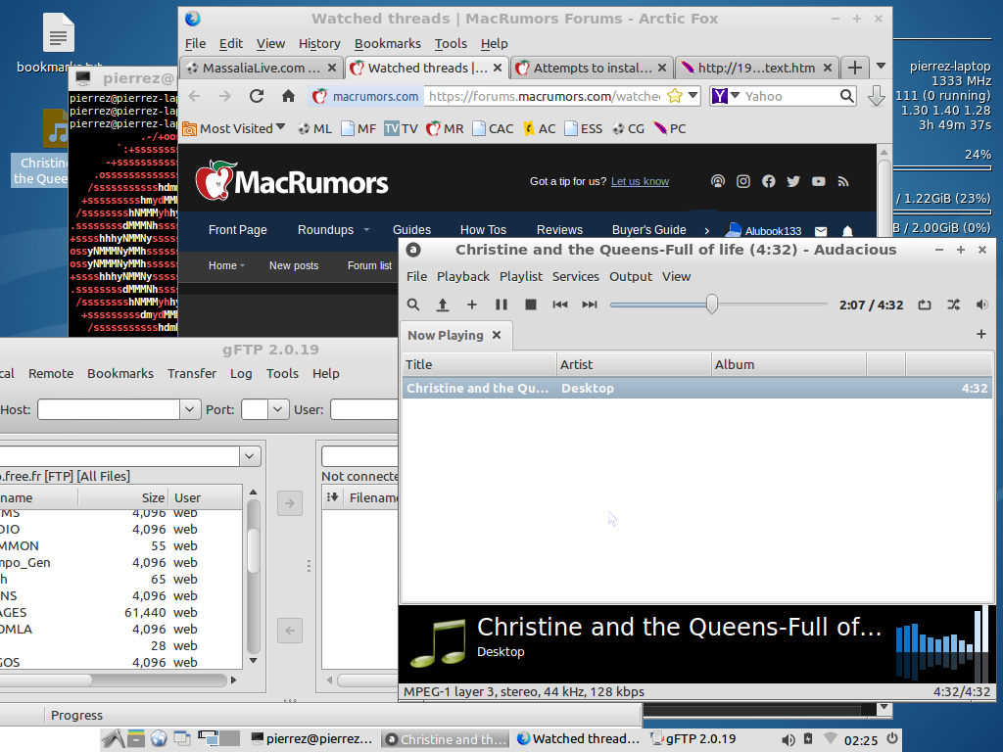
Task: Close the Now Playing playlist tab
Action: [497, 335]
